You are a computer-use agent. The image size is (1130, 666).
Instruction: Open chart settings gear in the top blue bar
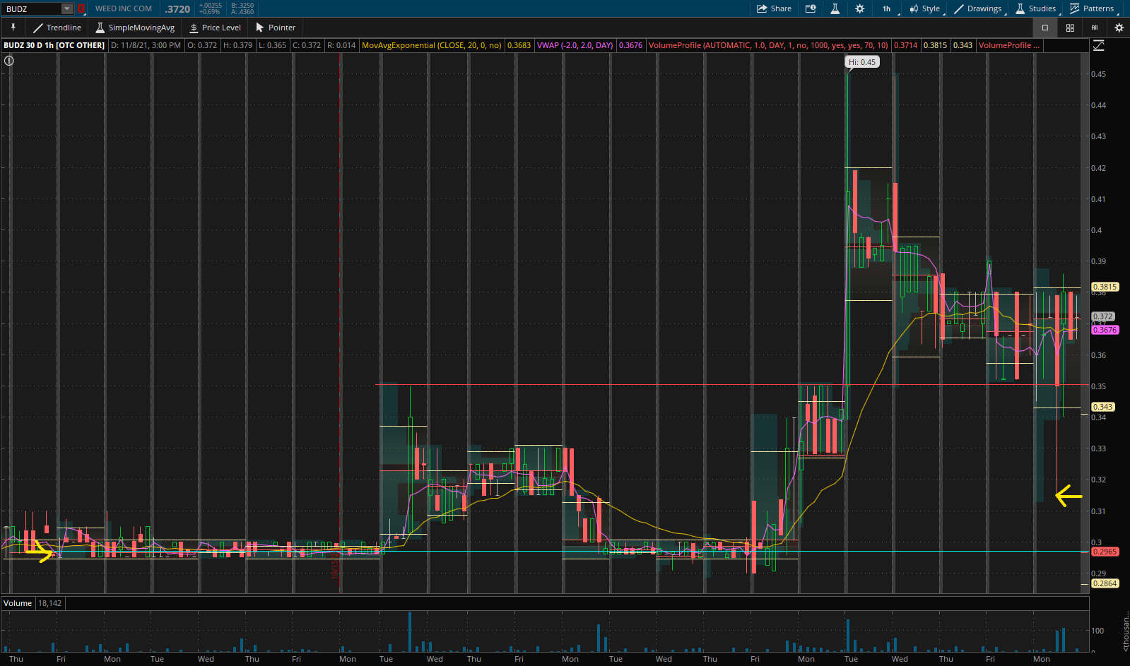click(x=859, y=8)
